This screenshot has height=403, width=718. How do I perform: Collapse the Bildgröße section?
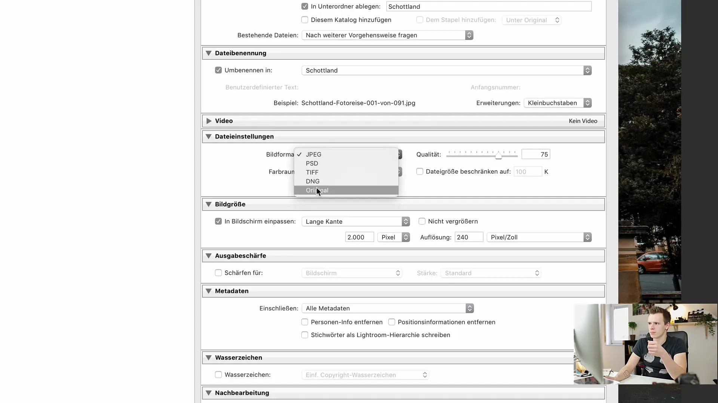click(x=209, y=204)
